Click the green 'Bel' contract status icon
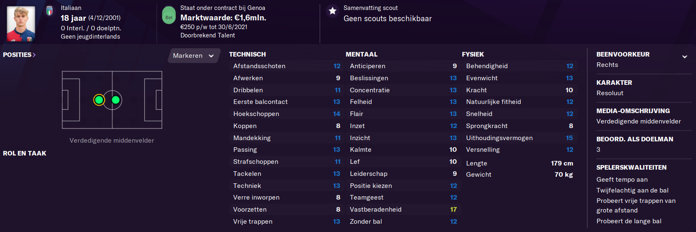Image resolution: width=696 pixels, height=232 pixels. click(x=169, y=15)
